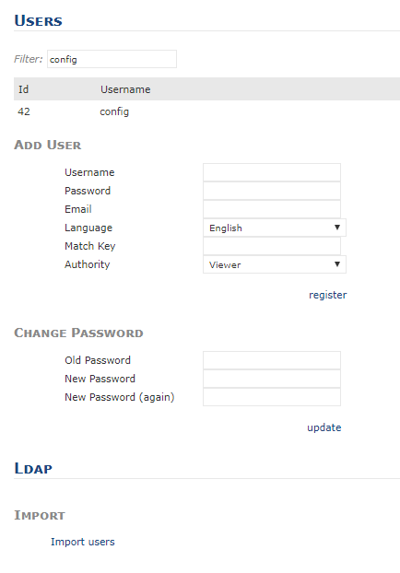Focus the Add User Username field

coord(272,172)
